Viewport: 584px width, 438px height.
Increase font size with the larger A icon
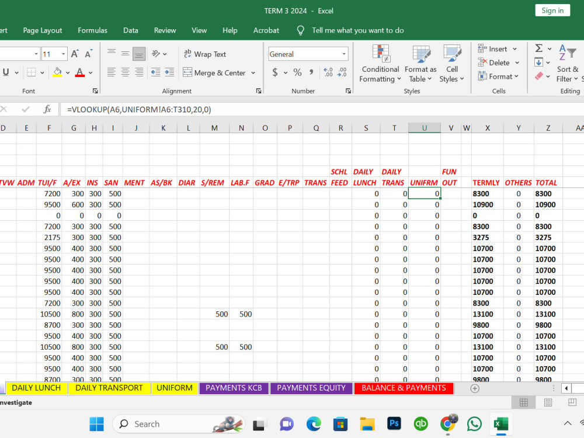[x=75, y=54]
